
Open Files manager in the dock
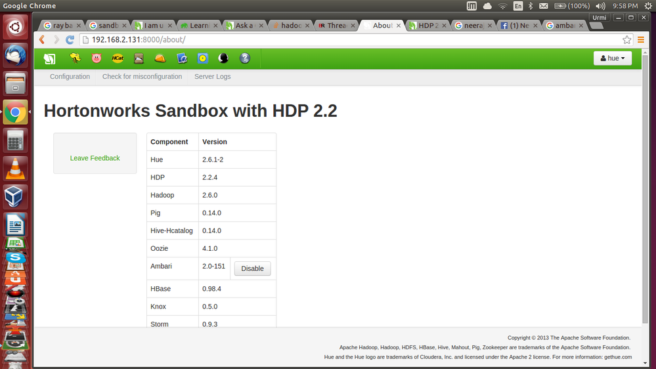tap(15, 83)
